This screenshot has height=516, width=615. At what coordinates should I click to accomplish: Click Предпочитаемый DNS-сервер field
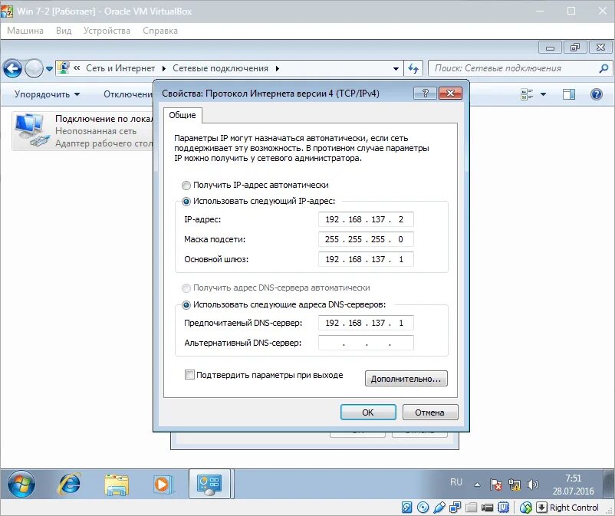click(x=366, y=323)
